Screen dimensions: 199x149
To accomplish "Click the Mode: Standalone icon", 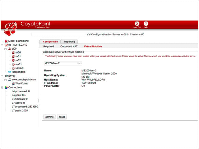I will tap(6, 41).
